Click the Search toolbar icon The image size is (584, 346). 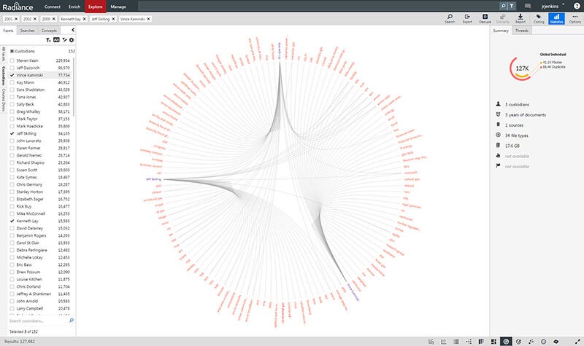pyautogui.click(x=450, y=19)
